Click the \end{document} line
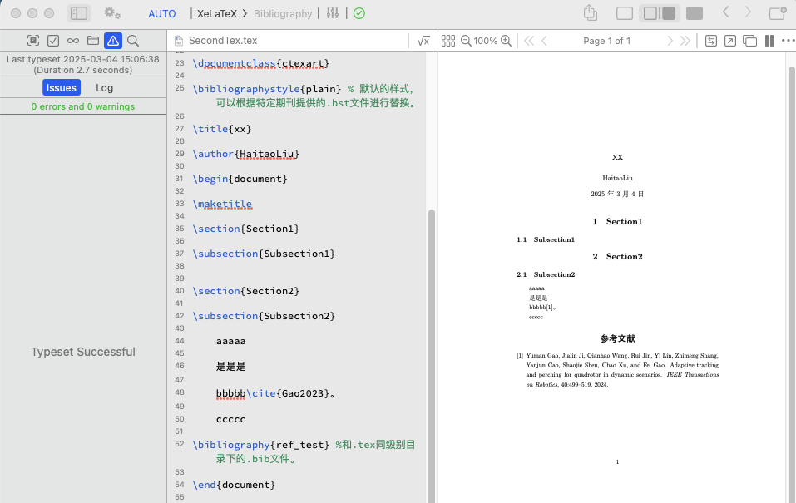 coord(234,485)
